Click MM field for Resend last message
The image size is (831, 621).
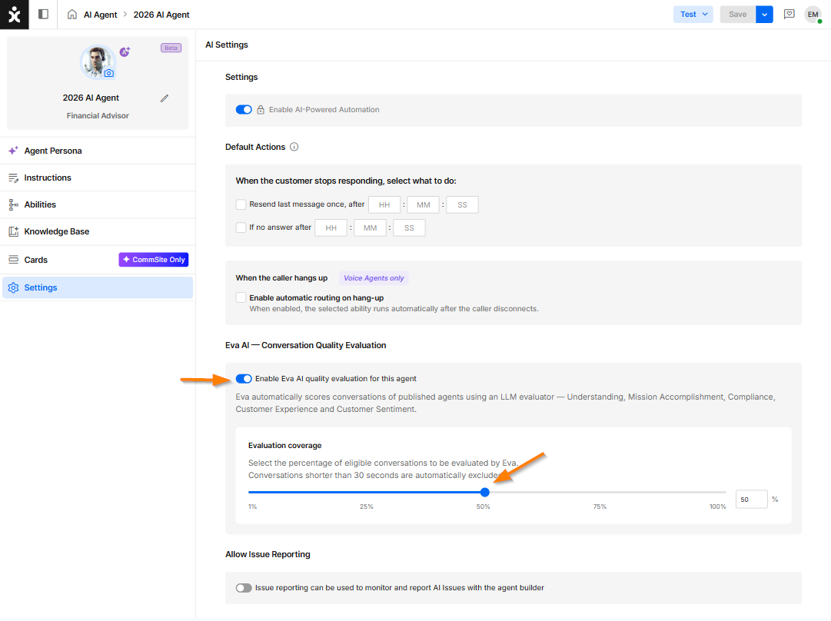[x=423, y=205]
